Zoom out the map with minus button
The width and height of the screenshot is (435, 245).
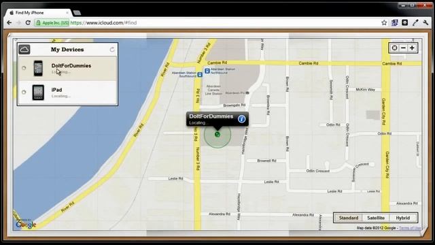(x=403, y=48)
